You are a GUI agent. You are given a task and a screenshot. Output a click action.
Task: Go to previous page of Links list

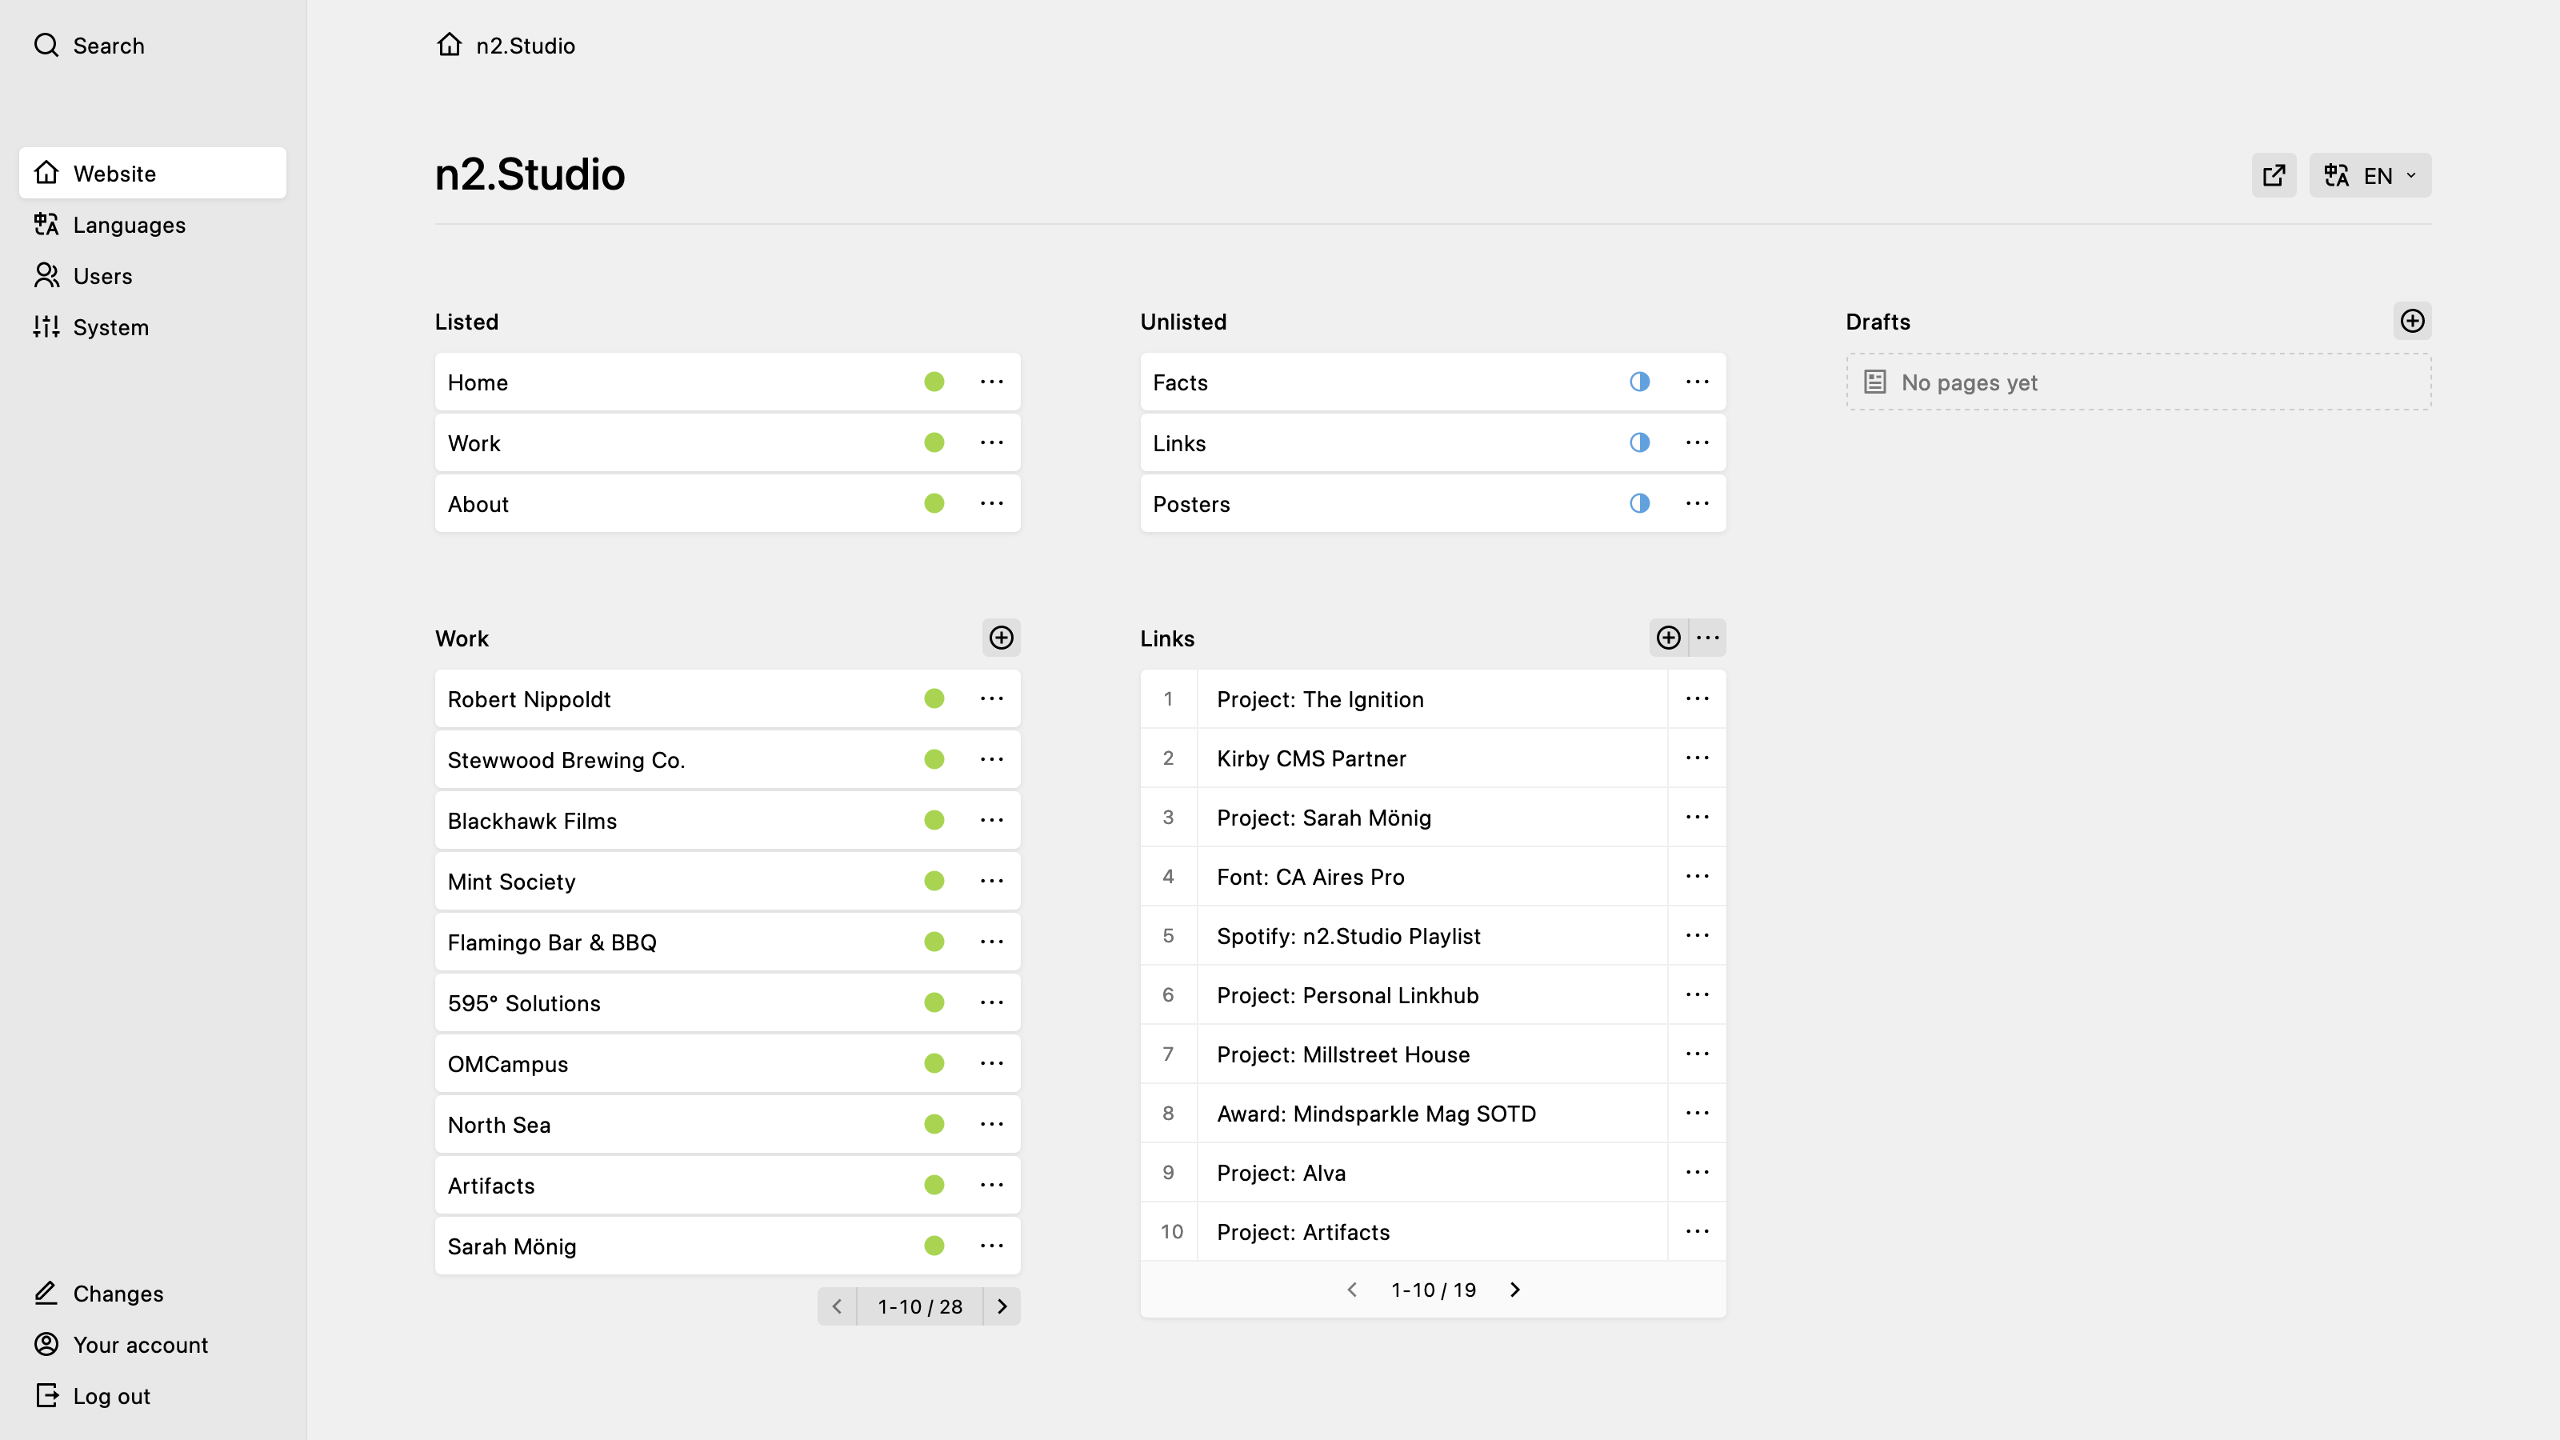(1351, 1290)
